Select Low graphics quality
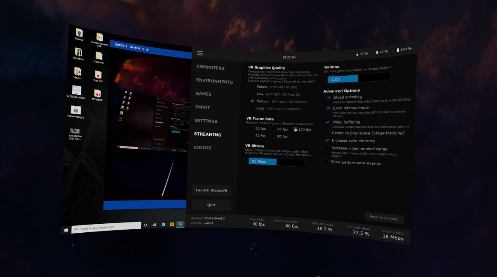The height and width of the screenshot is (277, 497). pos(252,94)
